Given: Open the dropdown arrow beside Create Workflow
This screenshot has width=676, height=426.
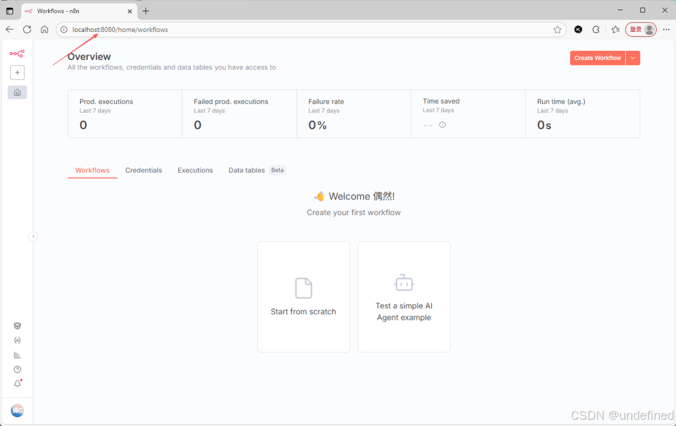Looking at the screenshot, I should [633, 58].
